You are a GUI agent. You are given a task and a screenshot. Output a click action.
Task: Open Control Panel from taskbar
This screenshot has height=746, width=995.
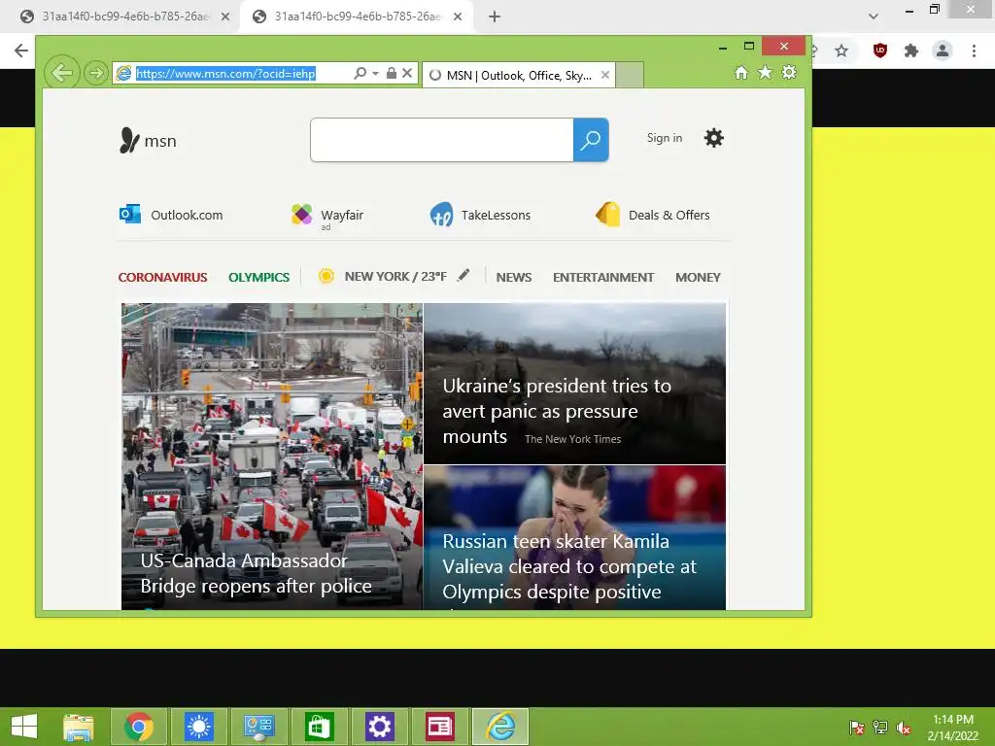tap(258, 727)
